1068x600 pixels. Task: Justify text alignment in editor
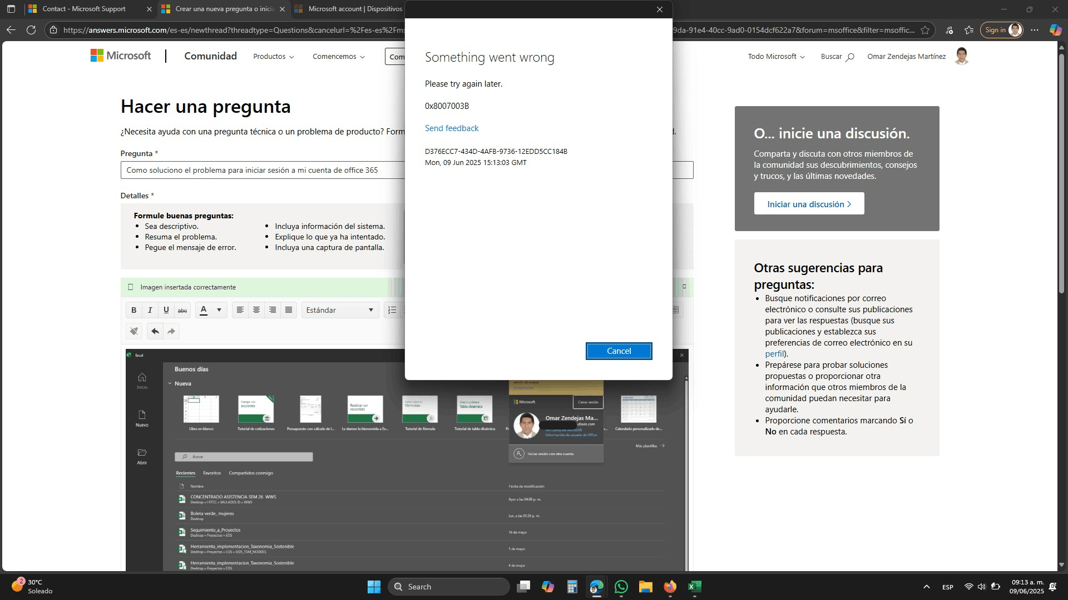click(x=289, y=310)
